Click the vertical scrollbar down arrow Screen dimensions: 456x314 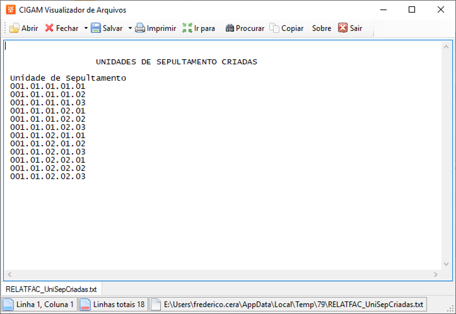click(446, 264)
